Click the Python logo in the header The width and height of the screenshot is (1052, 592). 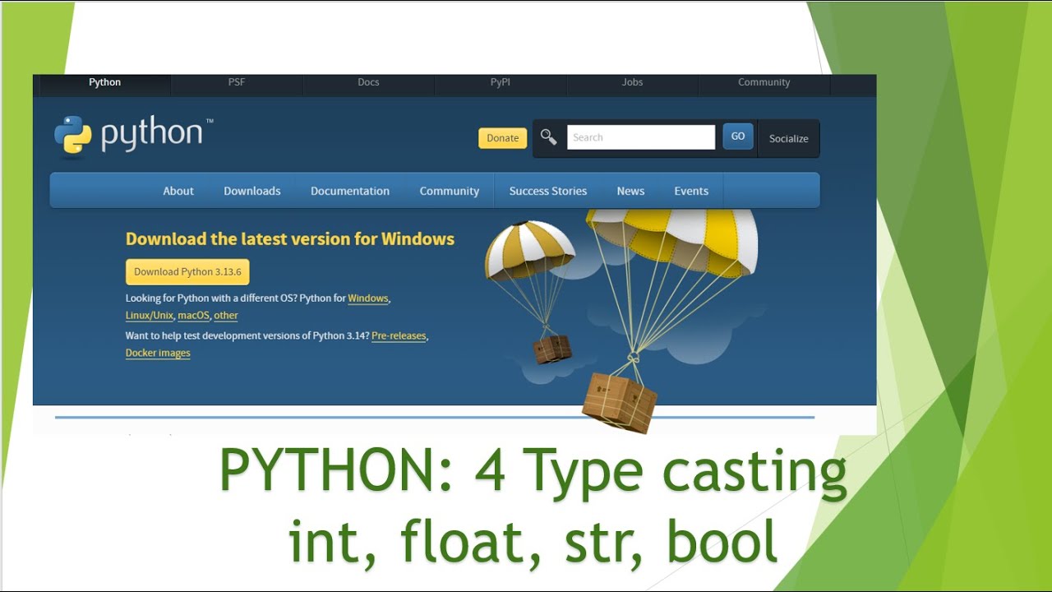click(134, 135)
